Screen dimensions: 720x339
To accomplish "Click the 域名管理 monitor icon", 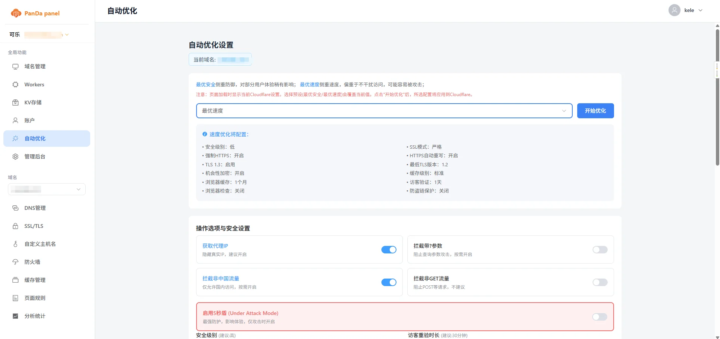I will [15, 66].
